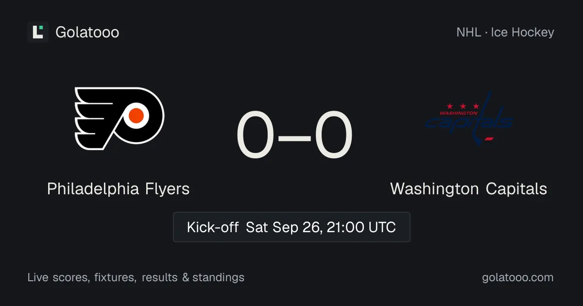This screenshot has width=583, height=306.
Task: Click the red hockey stick blade in Capitals logo
Action: [489, 139]
